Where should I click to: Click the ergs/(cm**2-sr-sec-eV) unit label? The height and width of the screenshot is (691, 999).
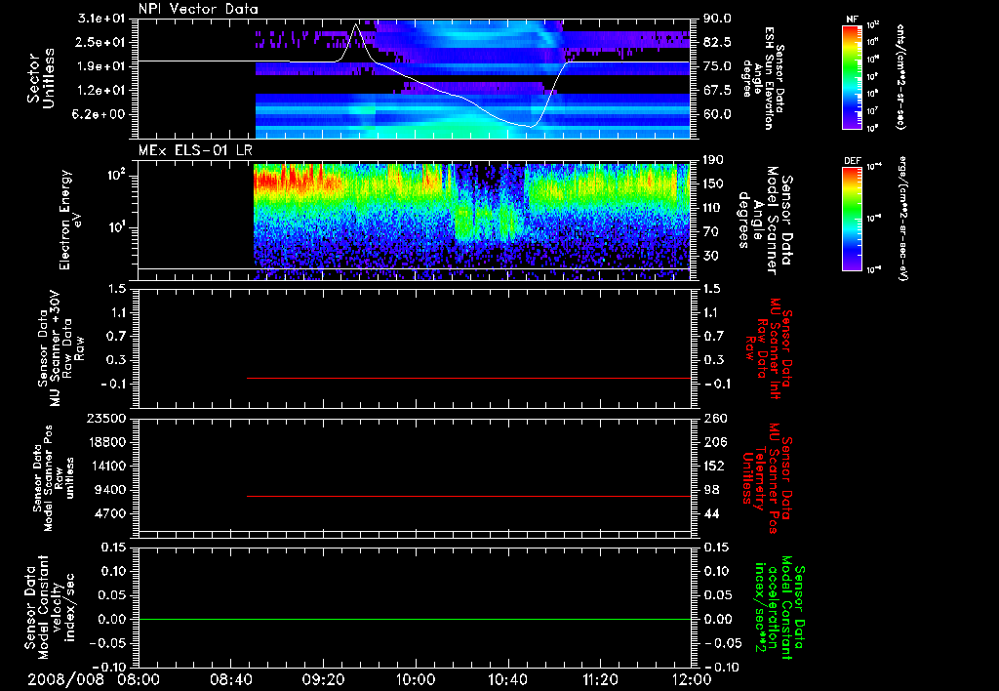click(902, 219)
